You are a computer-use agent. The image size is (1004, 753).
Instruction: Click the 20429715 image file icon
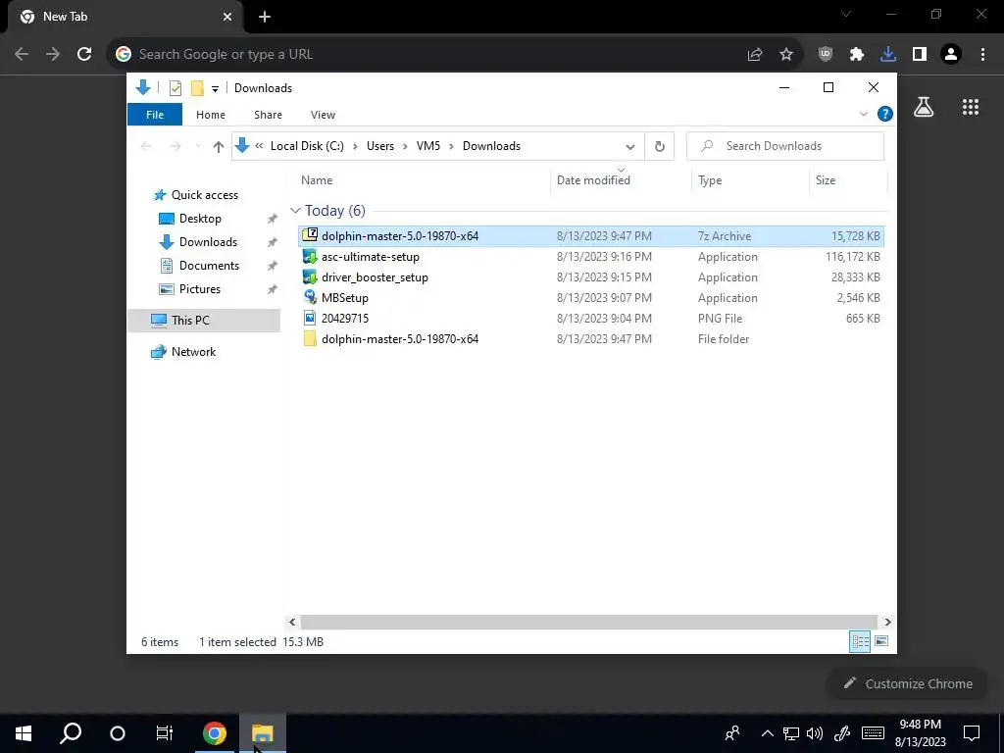coord(310,318)
